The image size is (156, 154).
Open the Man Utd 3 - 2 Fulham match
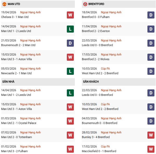pos(14,151)
